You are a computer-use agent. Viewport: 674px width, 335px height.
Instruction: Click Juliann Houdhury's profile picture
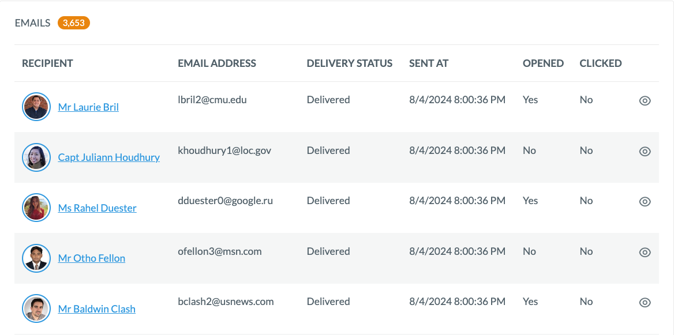36,157
